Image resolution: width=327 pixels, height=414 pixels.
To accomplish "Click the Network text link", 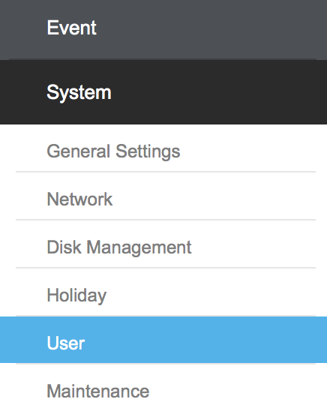I will [x=79, y=199].
